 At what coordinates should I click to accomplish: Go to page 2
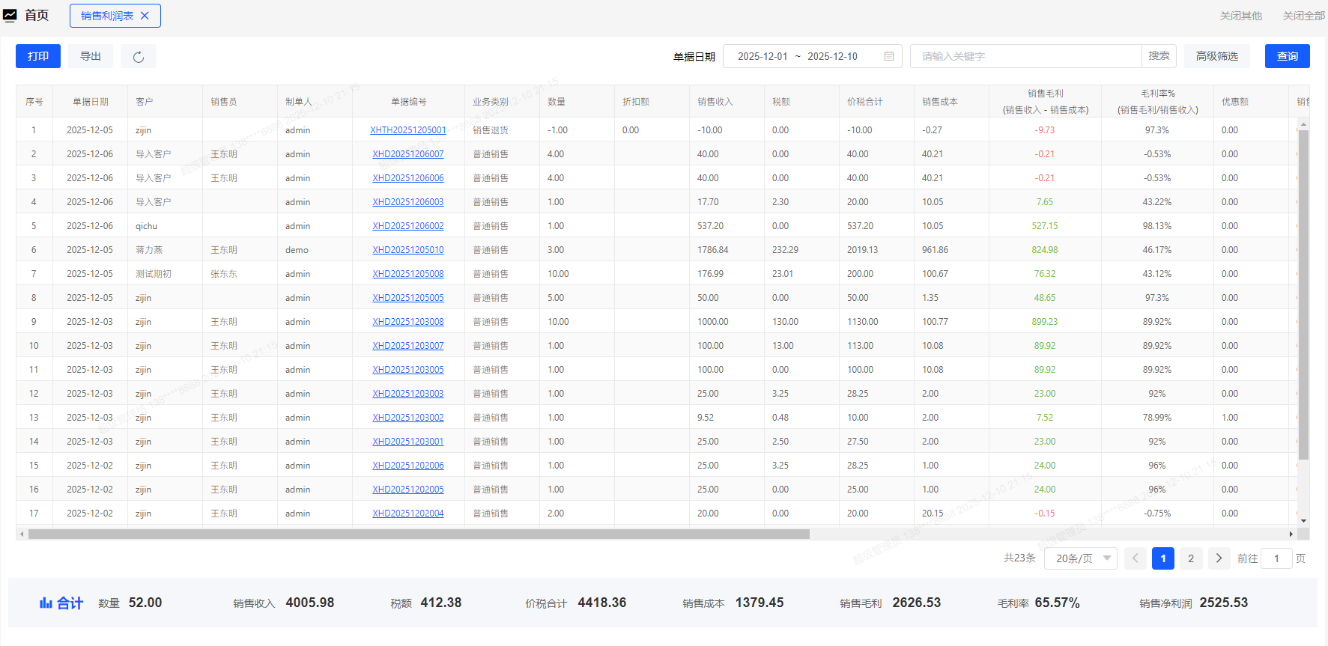point(1191,558)
